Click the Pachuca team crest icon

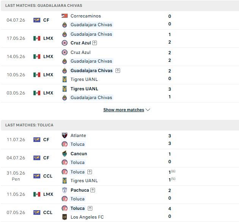(65, 190)
